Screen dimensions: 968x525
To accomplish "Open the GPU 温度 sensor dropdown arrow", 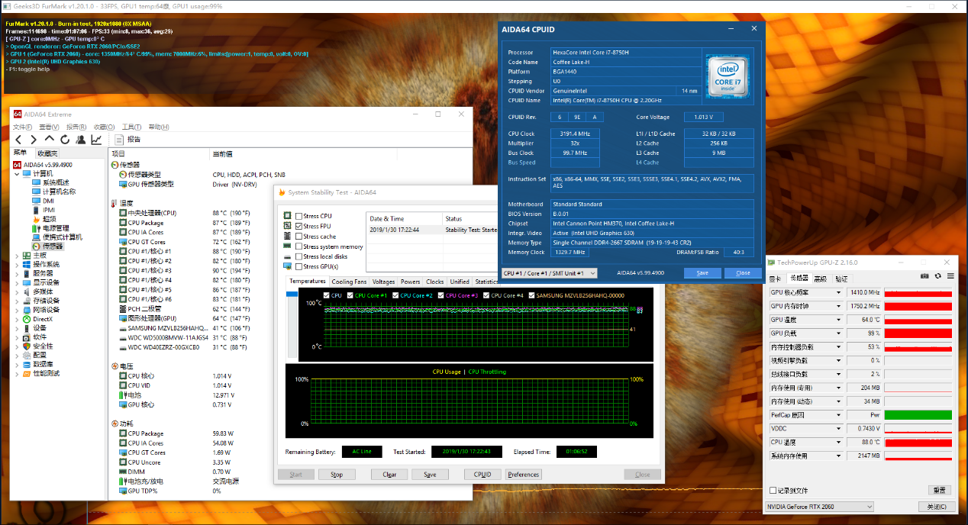I will coord(839,320).
